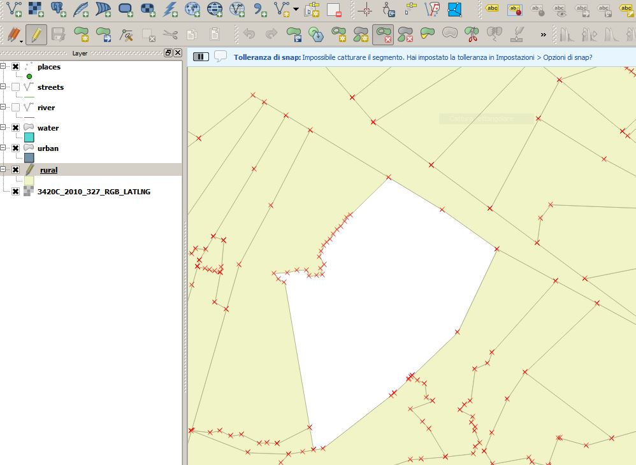636x465 pixels.
Task: Open the current edits pencils menu
Action: (15, 34)
